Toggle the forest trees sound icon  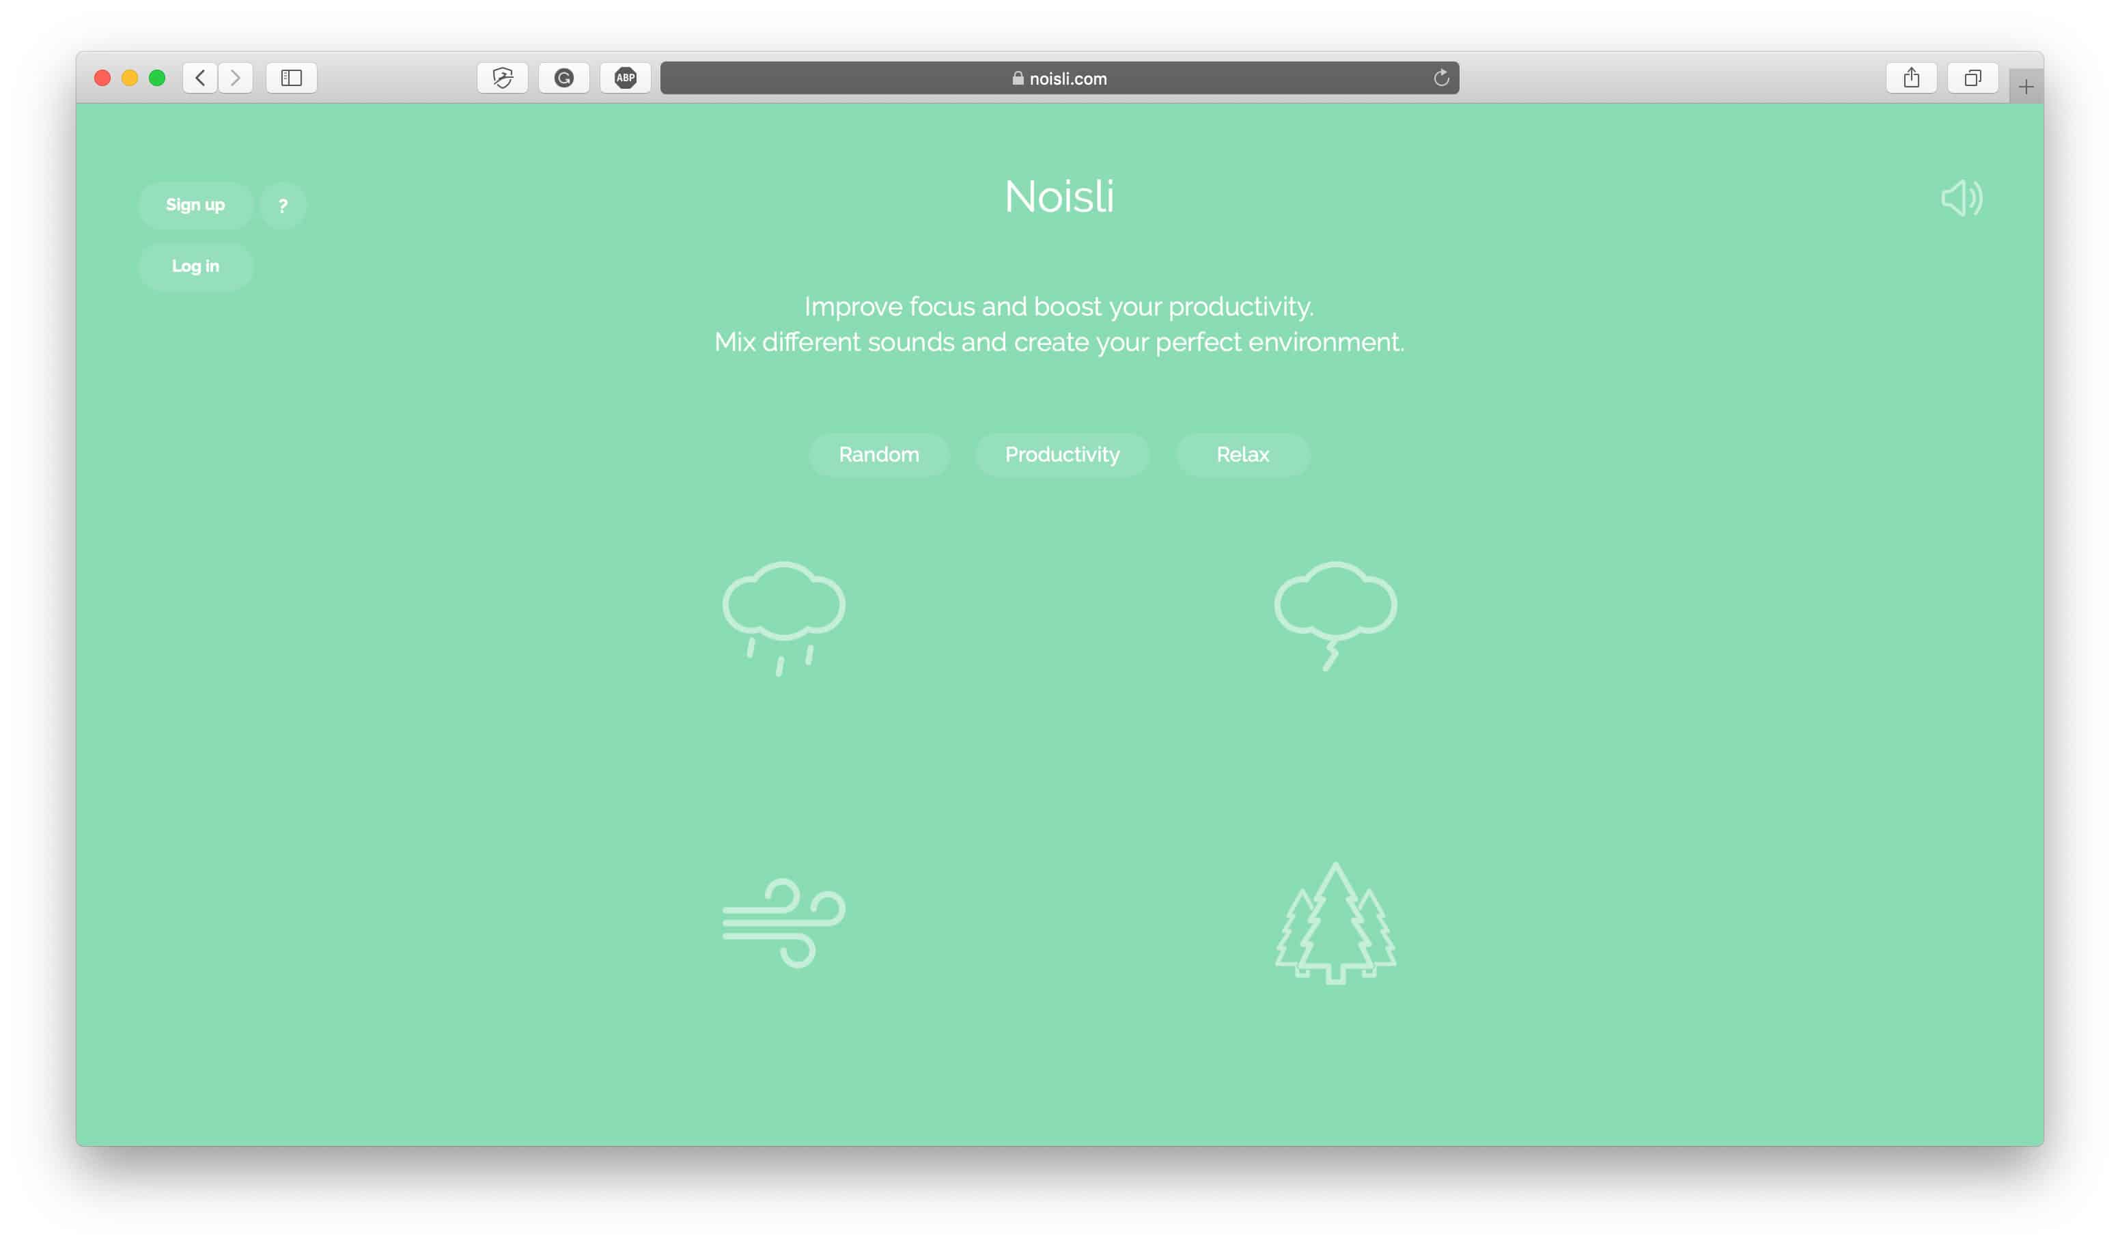click(x=1335, y=923)
